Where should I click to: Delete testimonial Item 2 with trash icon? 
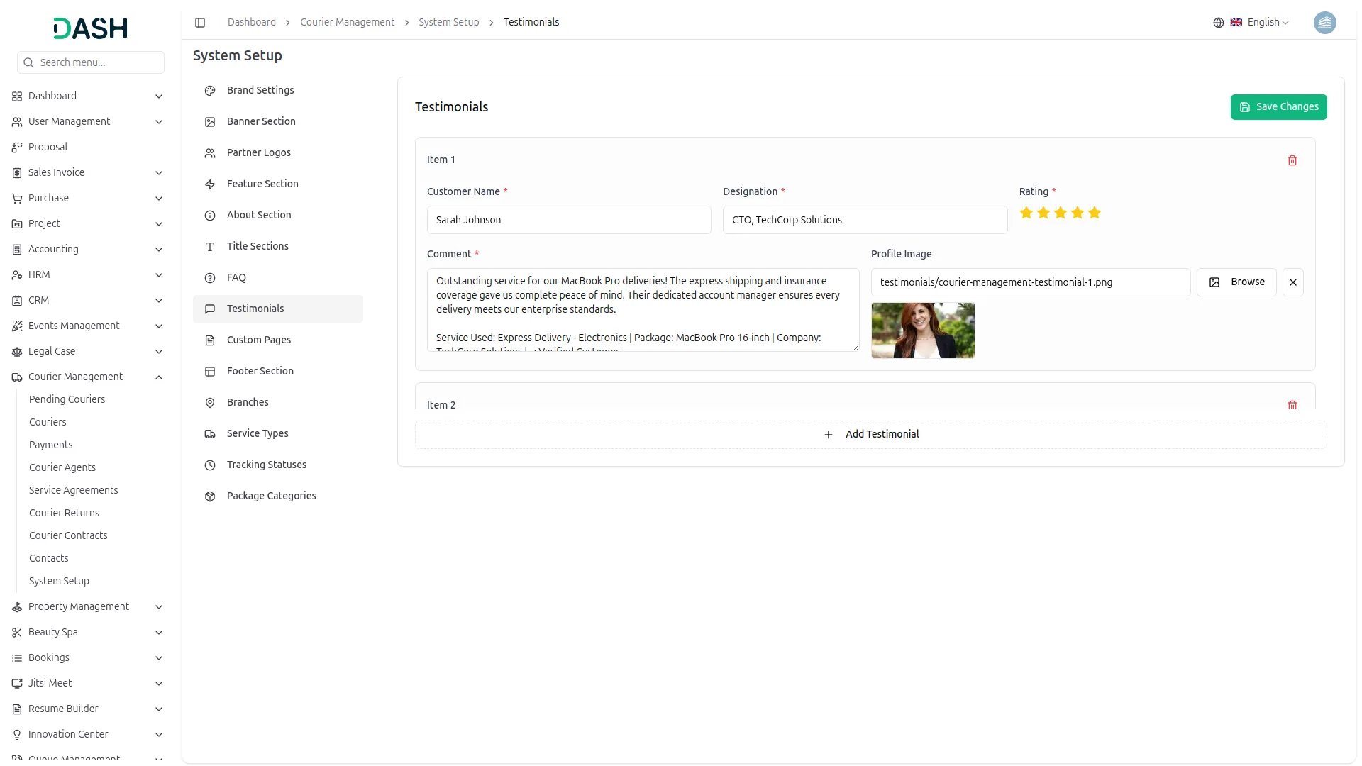pyautogui.click(x=1292, y=405)
